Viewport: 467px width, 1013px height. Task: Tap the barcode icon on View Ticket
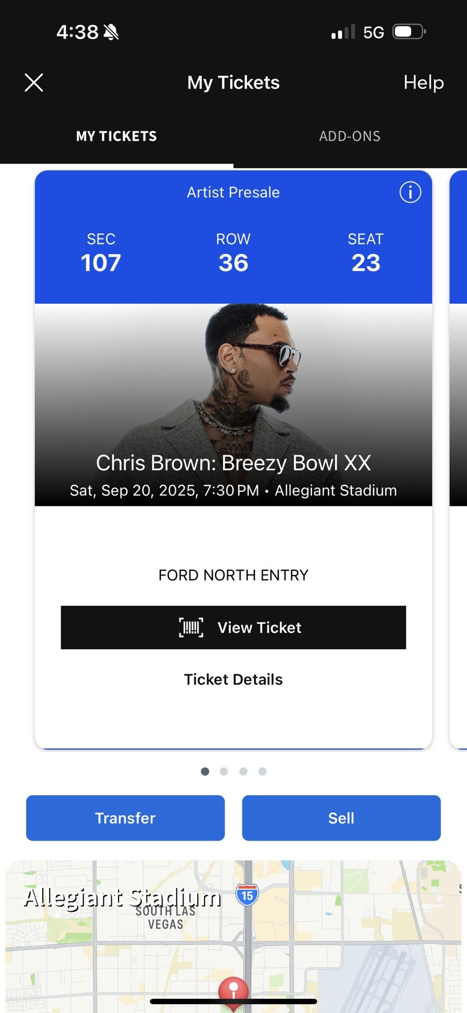coord(191,627)
